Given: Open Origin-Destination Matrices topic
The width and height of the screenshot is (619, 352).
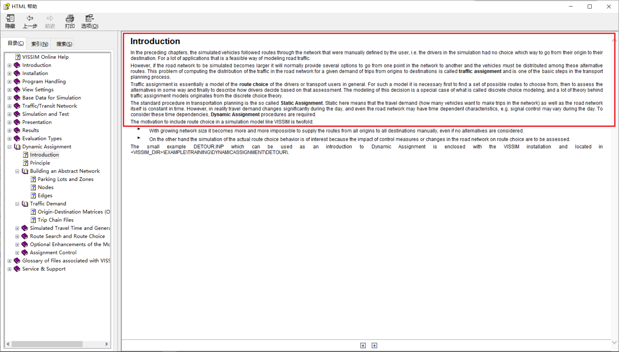Looking at the screenshot, I should point(74,212).
